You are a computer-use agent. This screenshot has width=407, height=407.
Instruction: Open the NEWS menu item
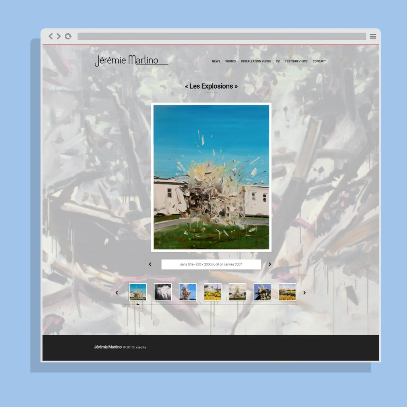(x=216, y=61)
